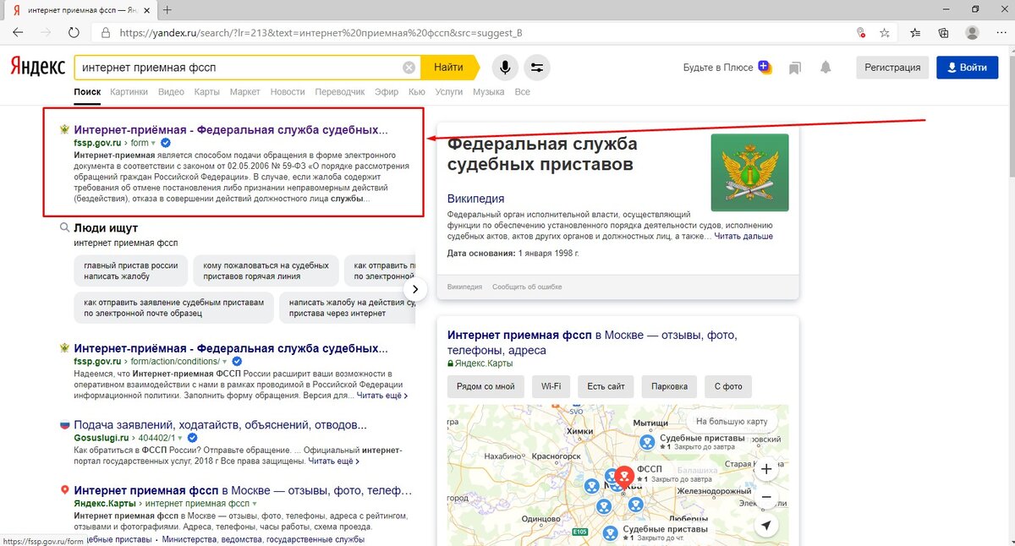Click the FSSP emblem thumbnail
Viewport: 1015px width, 546px height.
click(x=749, y=172)
